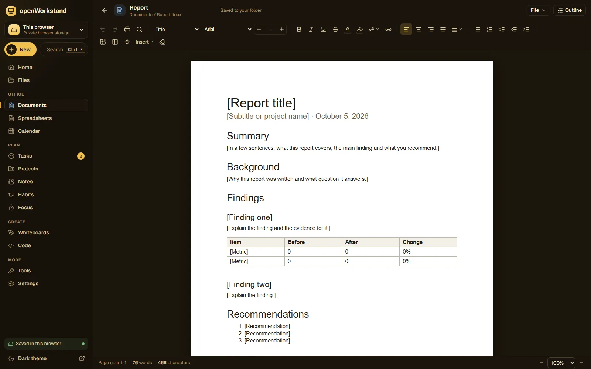
Task: Increase the indent level
Action: (526, 30)
